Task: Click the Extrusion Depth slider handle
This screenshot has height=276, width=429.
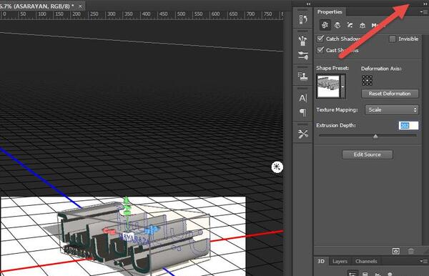Action: 375,136
